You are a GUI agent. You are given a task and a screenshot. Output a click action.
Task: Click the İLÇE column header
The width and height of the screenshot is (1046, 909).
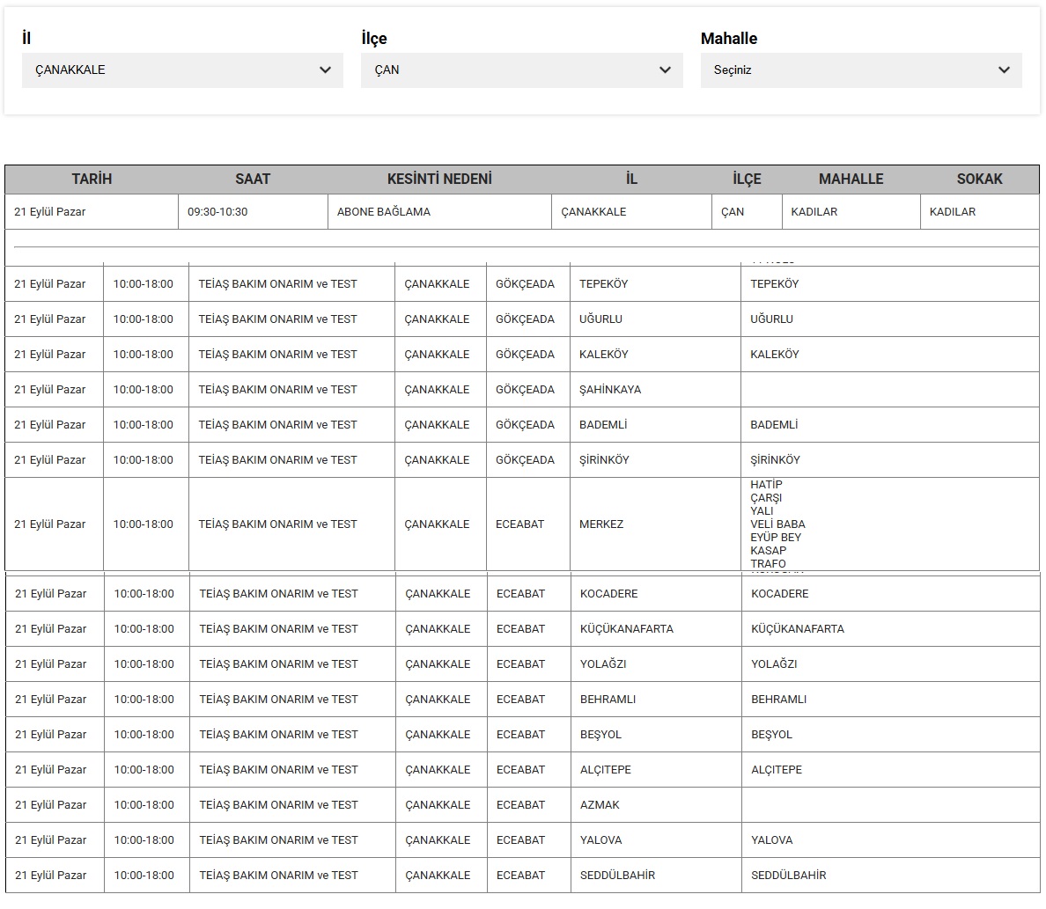(747, 180)
